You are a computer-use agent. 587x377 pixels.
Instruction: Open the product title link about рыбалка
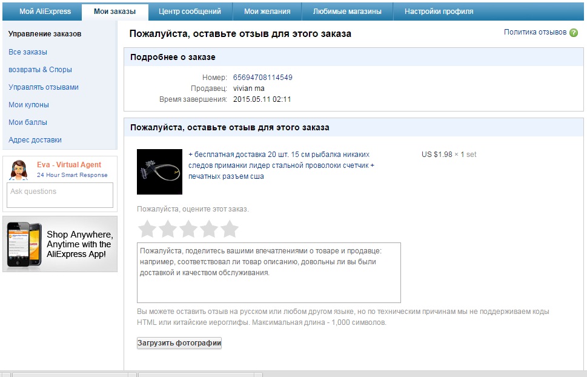point(281,165)
